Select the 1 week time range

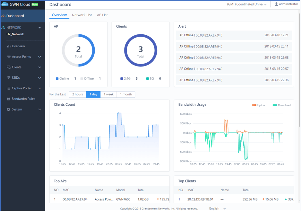[x=108, y=94]
